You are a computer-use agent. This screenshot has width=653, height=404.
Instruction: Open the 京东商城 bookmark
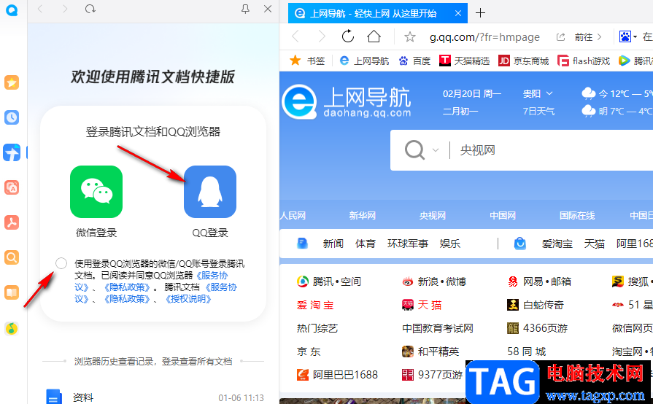[523, 61]
